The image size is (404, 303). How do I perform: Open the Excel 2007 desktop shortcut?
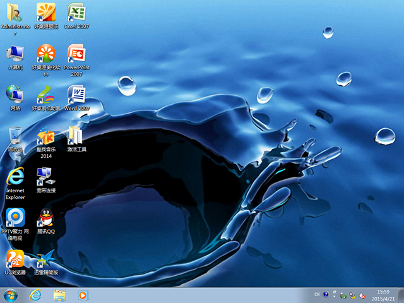click(76, 13)
